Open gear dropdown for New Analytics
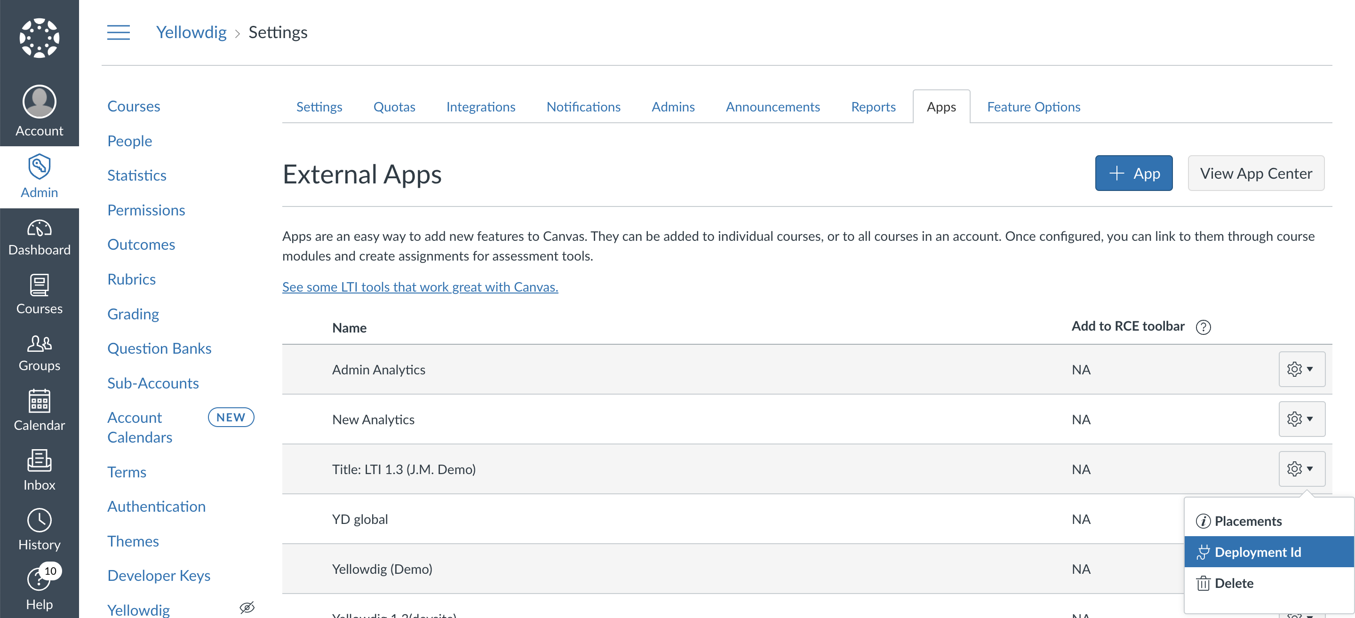This screenshot has width=1355, height=618. click(1301, 419)
